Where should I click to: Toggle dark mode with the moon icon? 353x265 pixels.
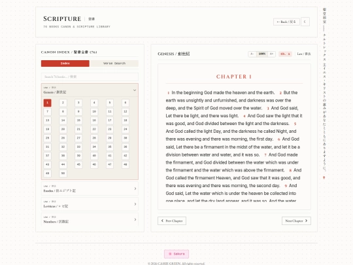pos(305,22)
